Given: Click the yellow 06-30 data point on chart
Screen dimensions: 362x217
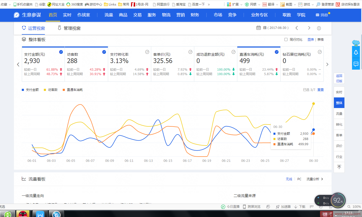Looking at the screenshot, I should click(x=313, y=104).
